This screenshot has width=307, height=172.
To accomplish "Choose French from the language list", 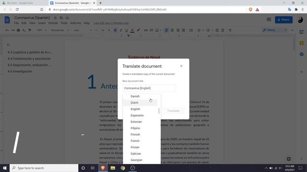I will [140, 141].
